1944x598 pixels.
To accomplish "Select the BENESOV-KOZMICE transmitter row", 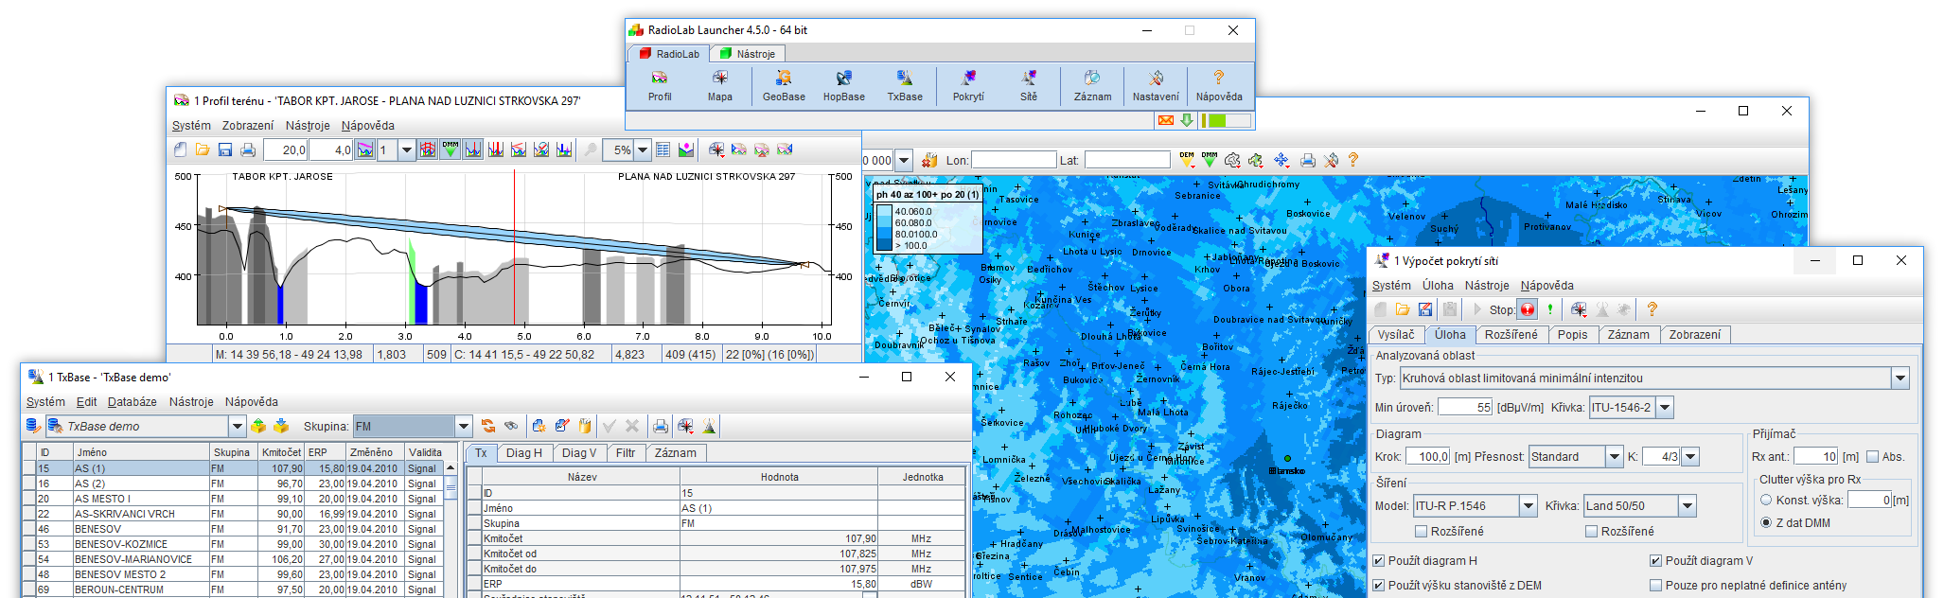I will click(121, 544).
